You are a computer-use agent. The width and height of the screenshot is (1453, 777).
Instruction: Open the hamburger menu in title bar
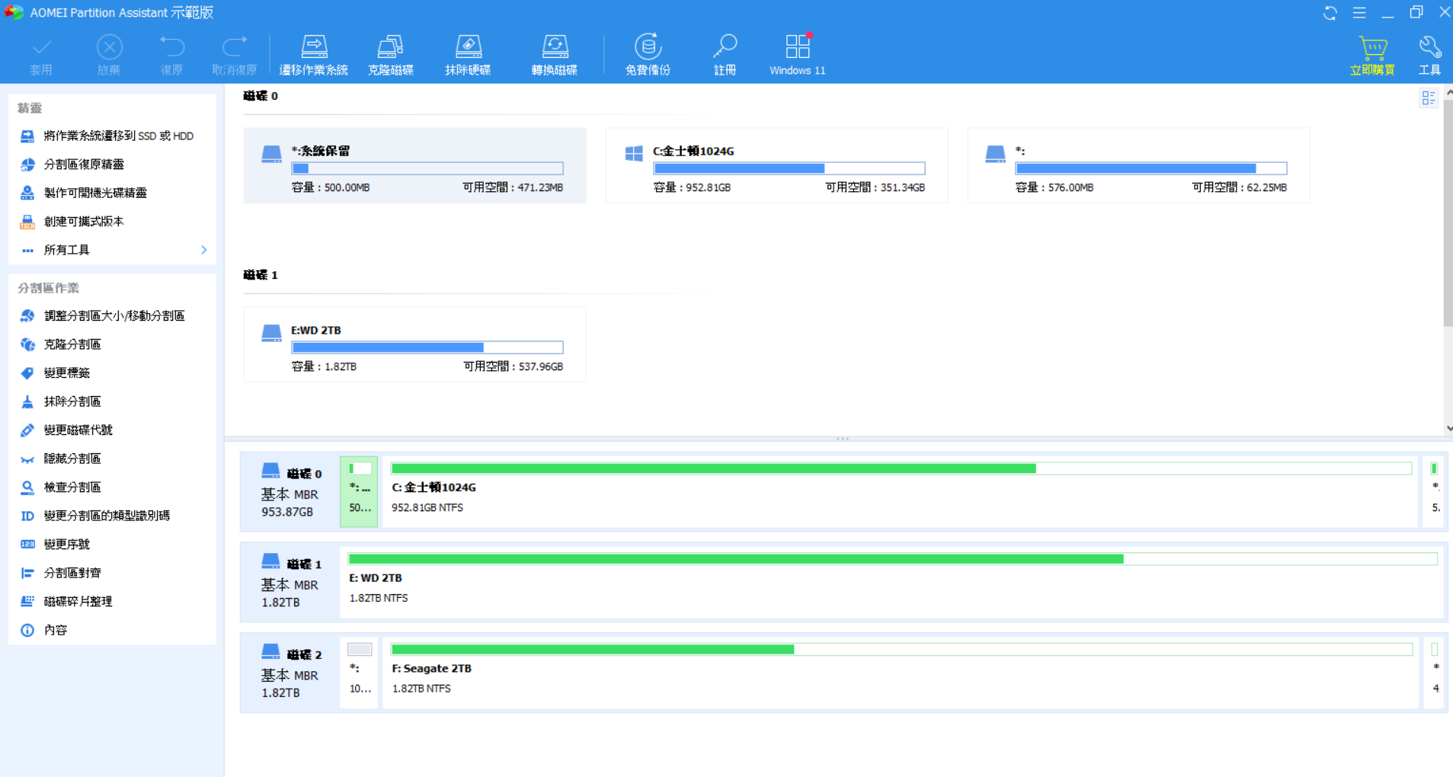pyautogui.click(x=1359, y=13)
